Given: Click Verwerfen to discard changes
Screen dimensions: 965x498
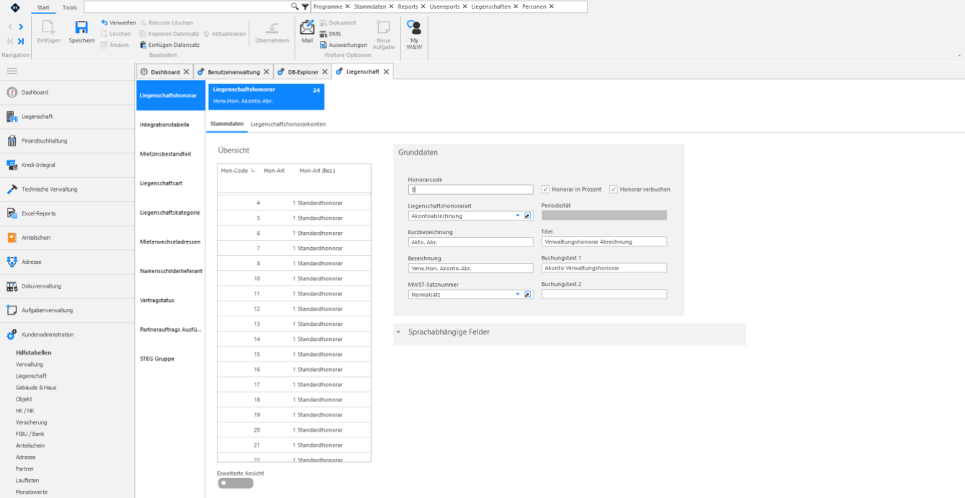Looking at the screenshot, I should (x=119, y=23).
